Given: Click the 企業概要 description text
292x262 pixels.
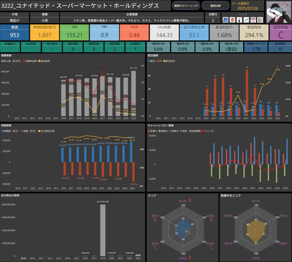Looking at the screenshot, I should click(132, 21).
